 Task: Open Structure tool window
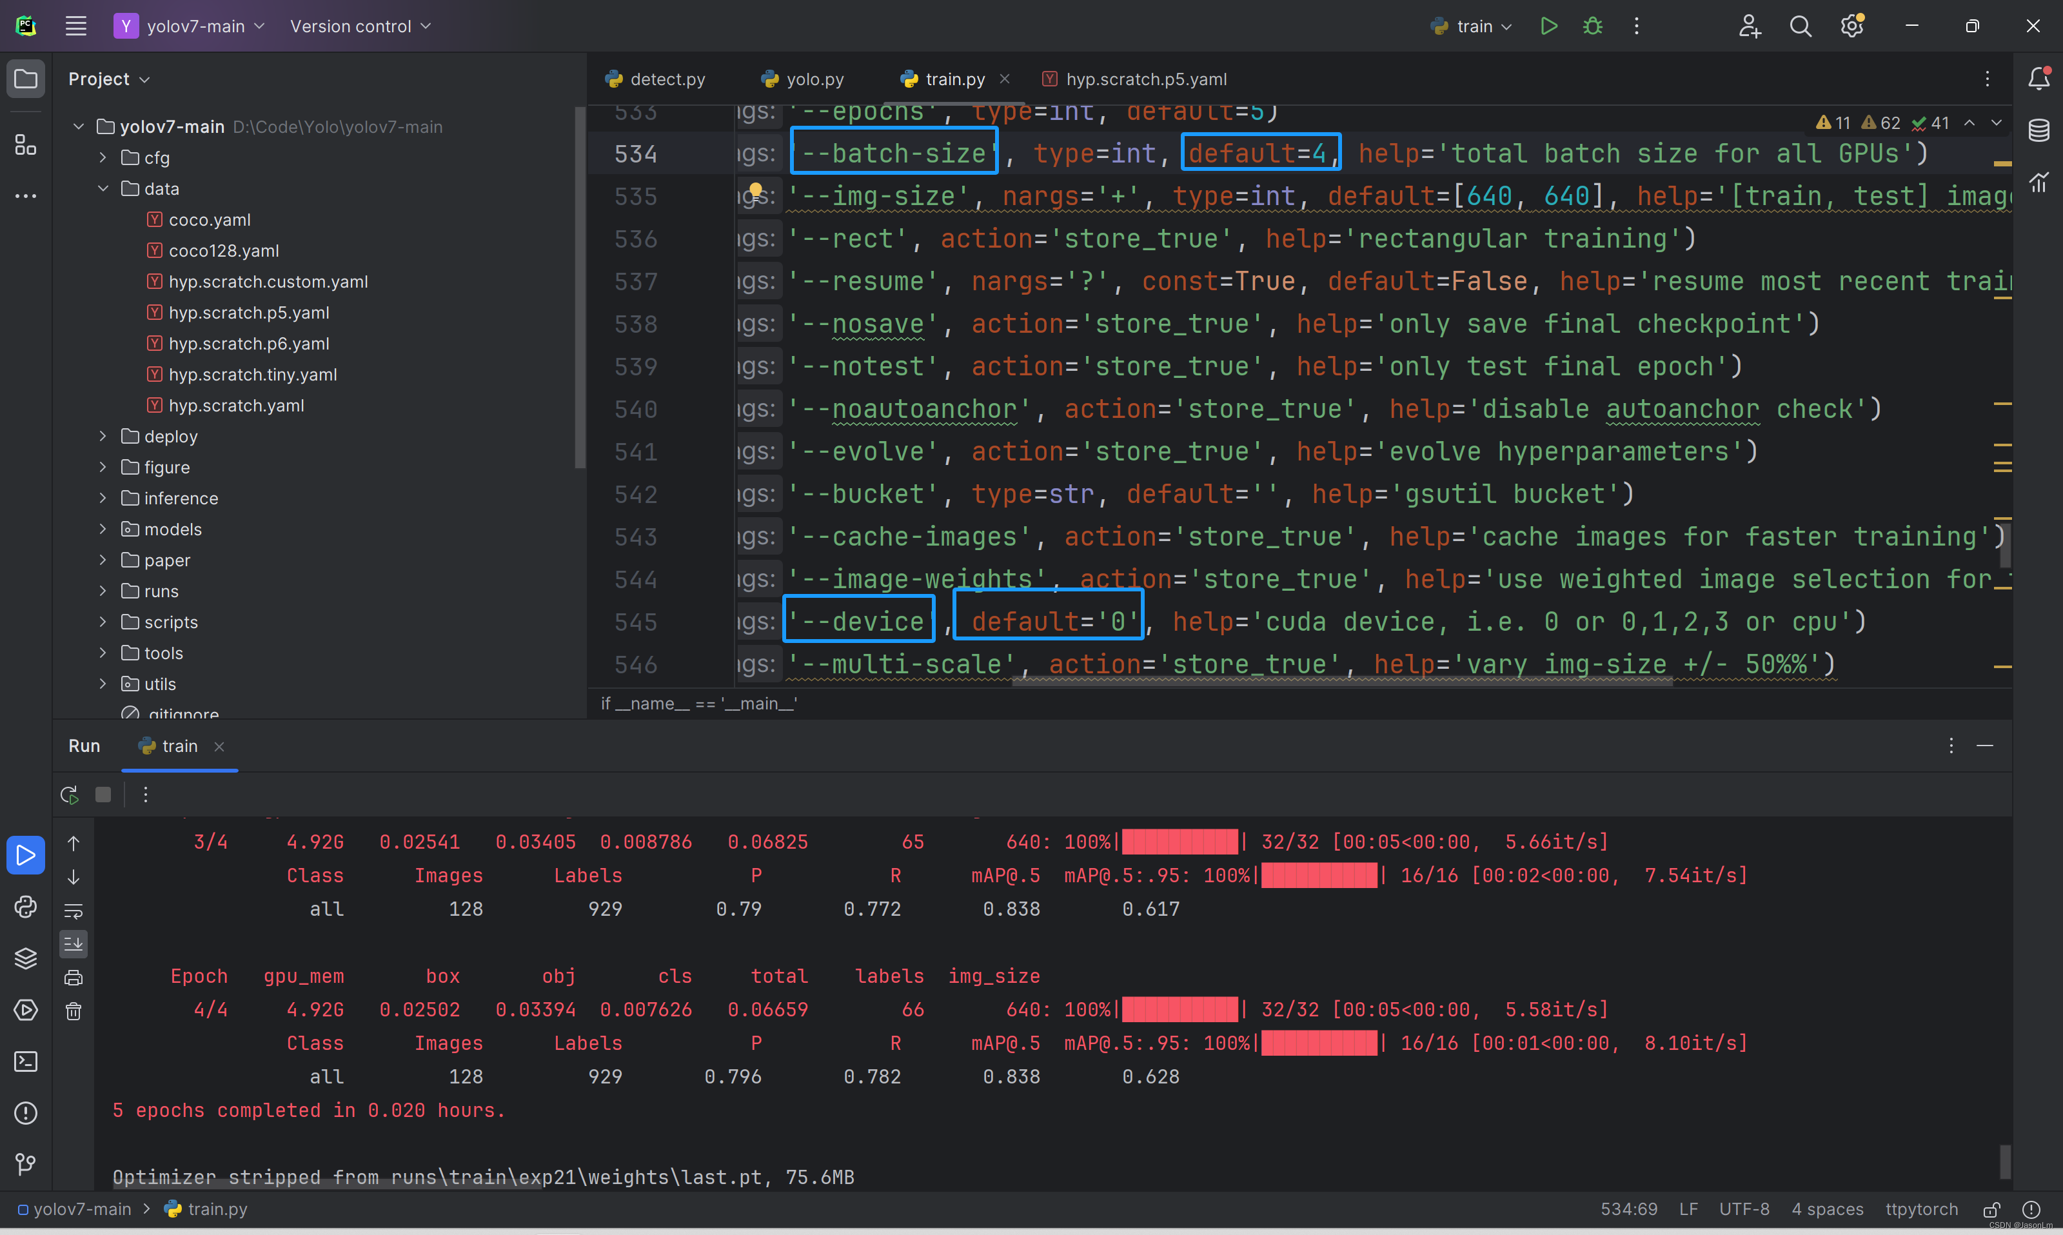click(26, 145)
